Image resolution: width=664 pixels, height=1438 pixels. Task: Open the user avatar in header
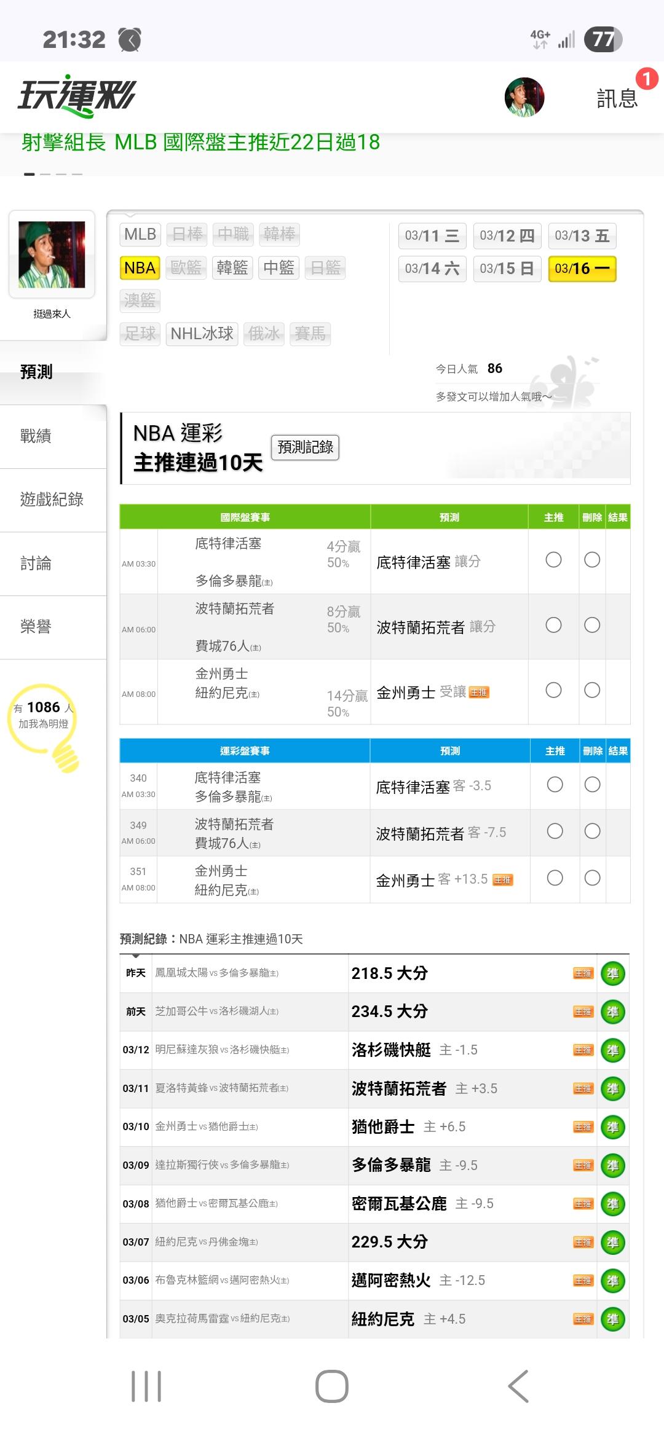524,97
